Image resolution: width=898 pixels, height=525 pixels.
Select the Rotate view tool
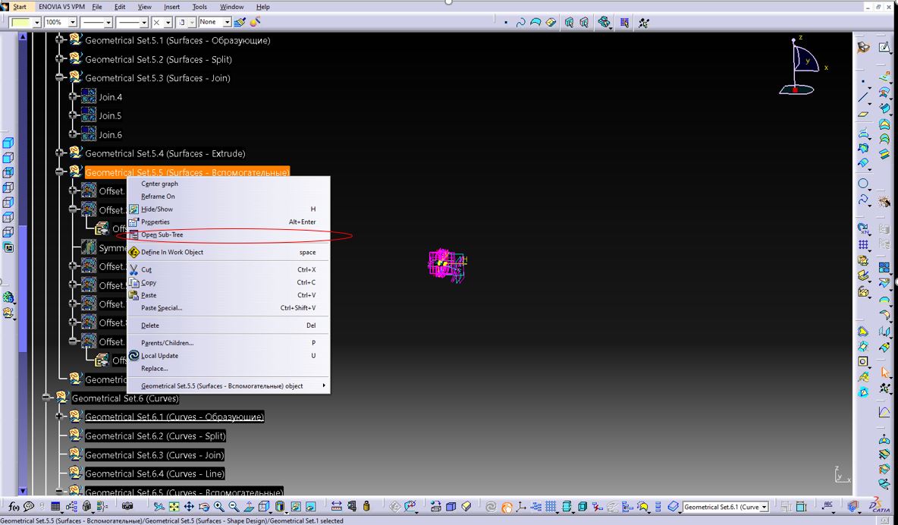[203, 507]
